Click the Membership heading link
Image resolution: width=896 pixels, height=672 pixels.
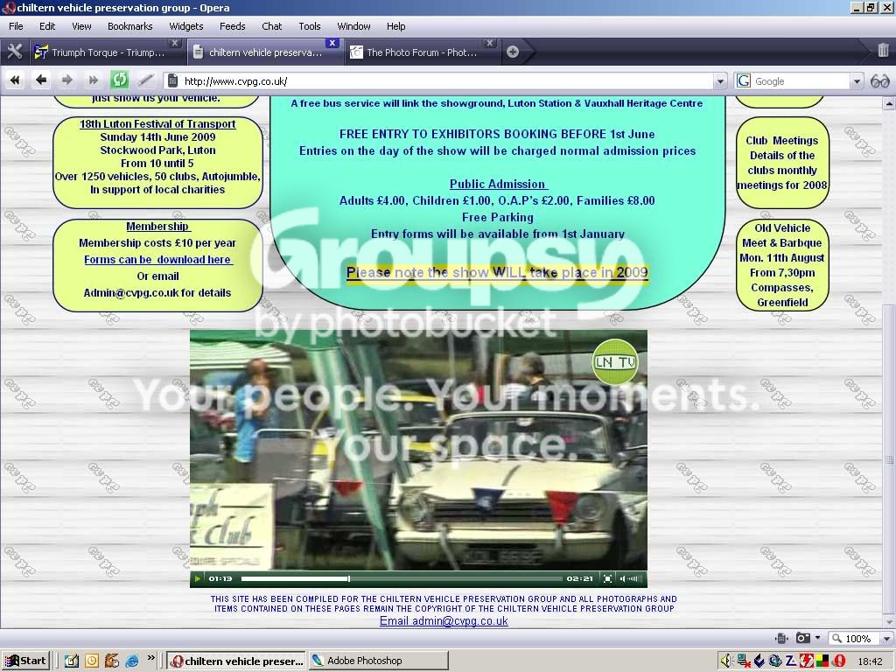157,227
